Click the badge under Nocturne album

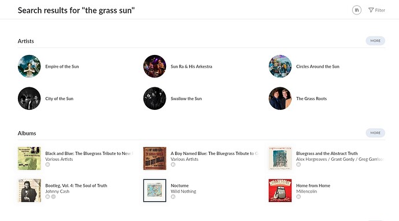(173, 197)
